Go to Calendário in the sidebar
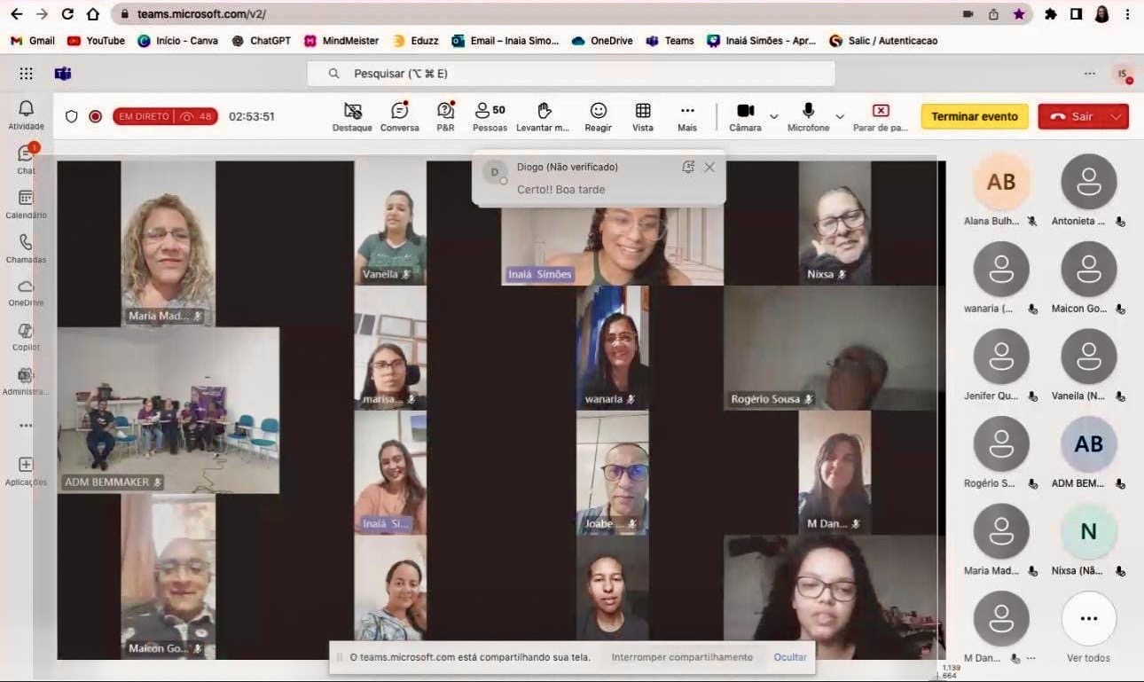 [26, 203]
